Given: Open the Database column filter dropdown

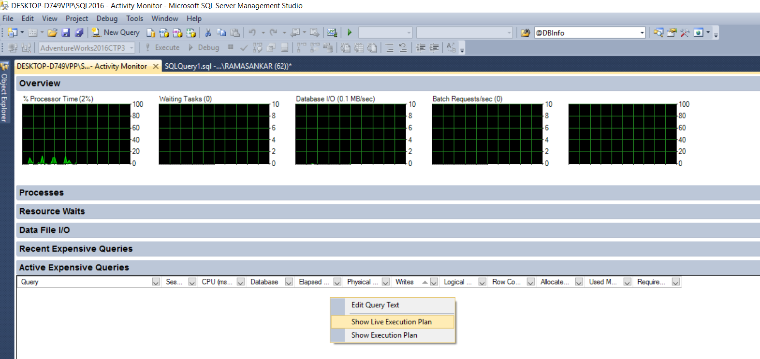Looking at the screenshot, I should (x=289, y=282).
